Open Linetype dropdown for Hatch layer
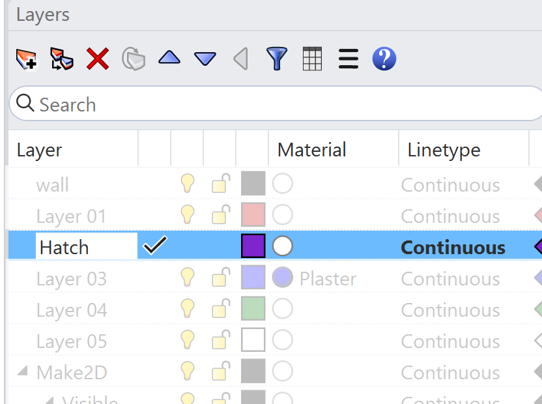This screenshot has height=404, width=542. (x=453, y=248)
